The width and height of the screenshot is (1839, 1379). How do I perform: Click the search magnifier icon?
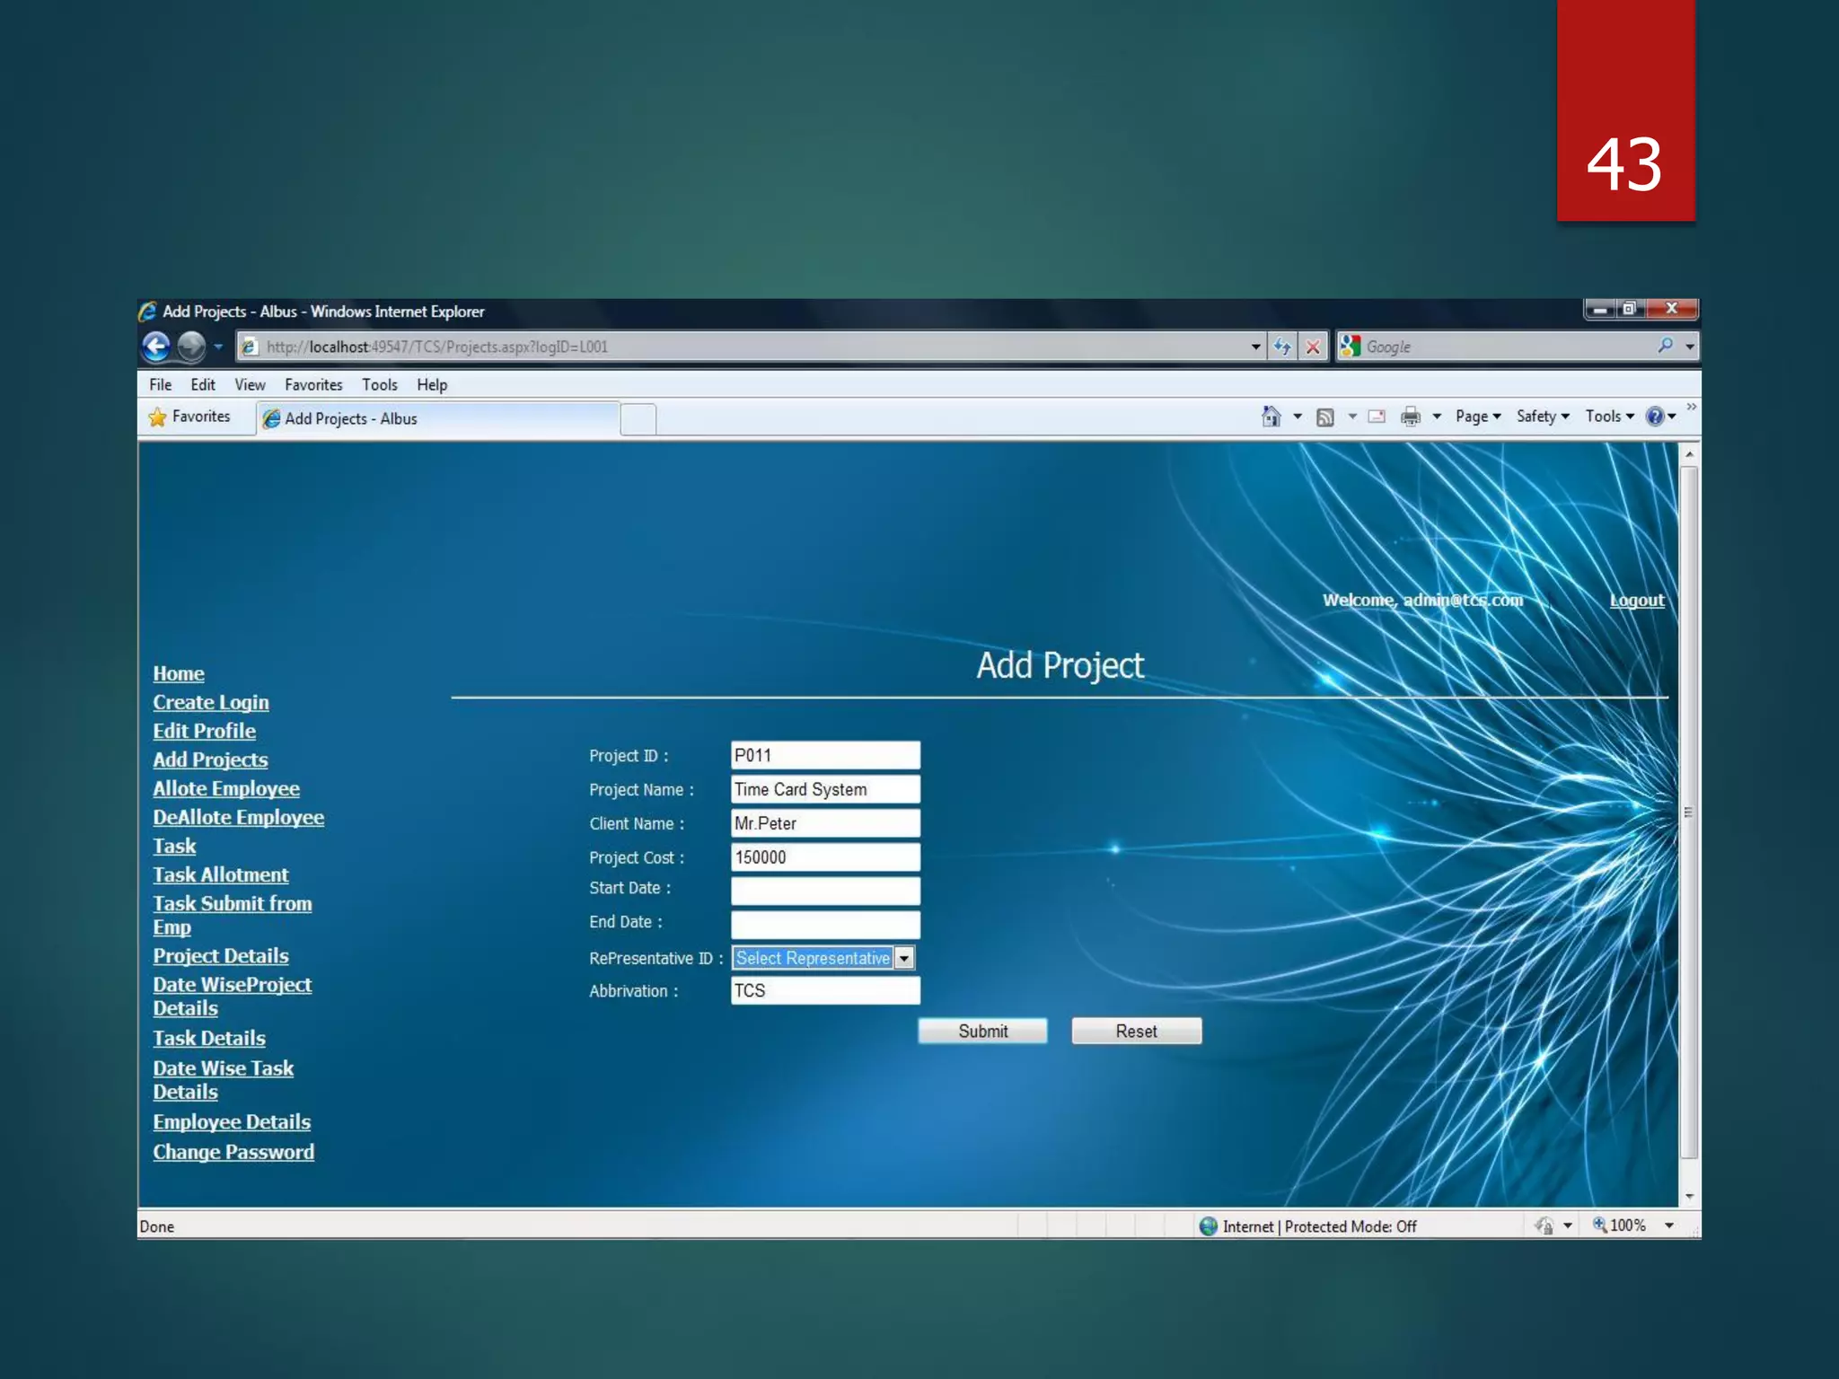click(1665, 346)
